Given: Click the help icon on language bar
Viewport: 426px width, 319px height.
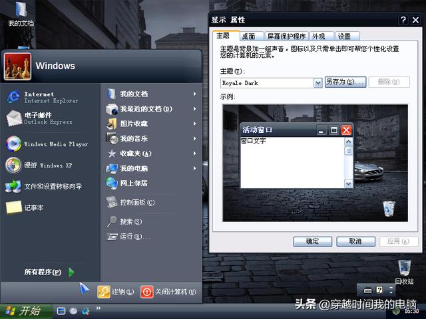Looking at the screenshot, I should pyautogui.click(x=379, y=290).
